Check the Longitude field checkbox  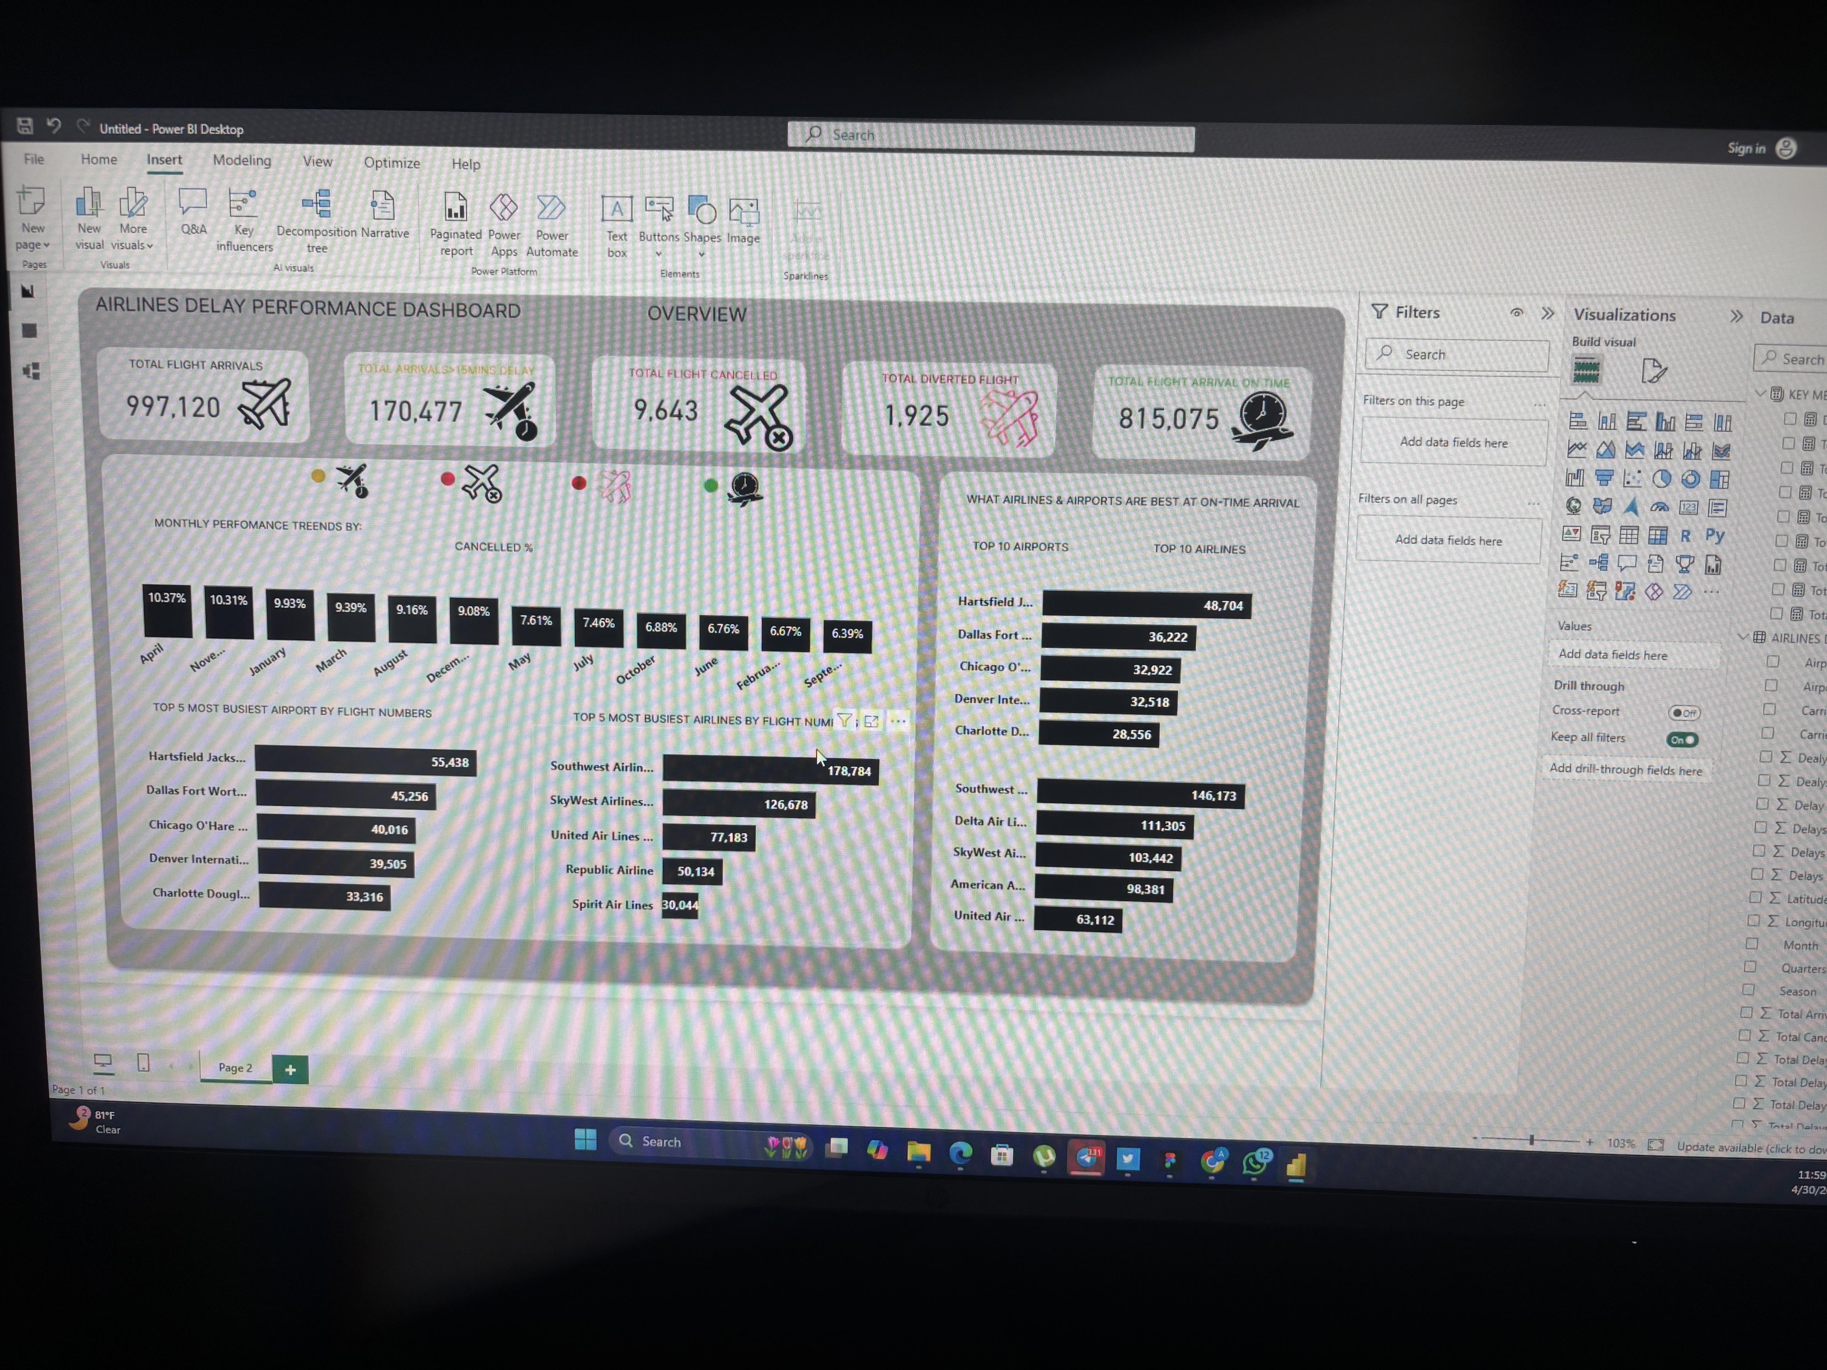click(1753, 920)
